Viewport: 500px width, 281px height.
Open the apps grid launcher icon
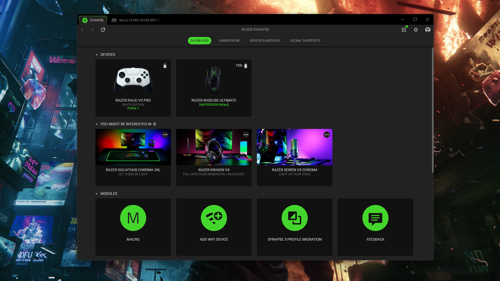click(x=404, y=30)
